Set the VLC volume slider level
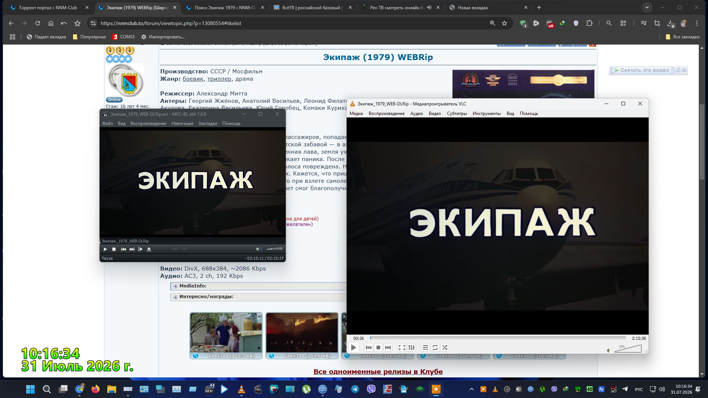 [x=628, y=349]
